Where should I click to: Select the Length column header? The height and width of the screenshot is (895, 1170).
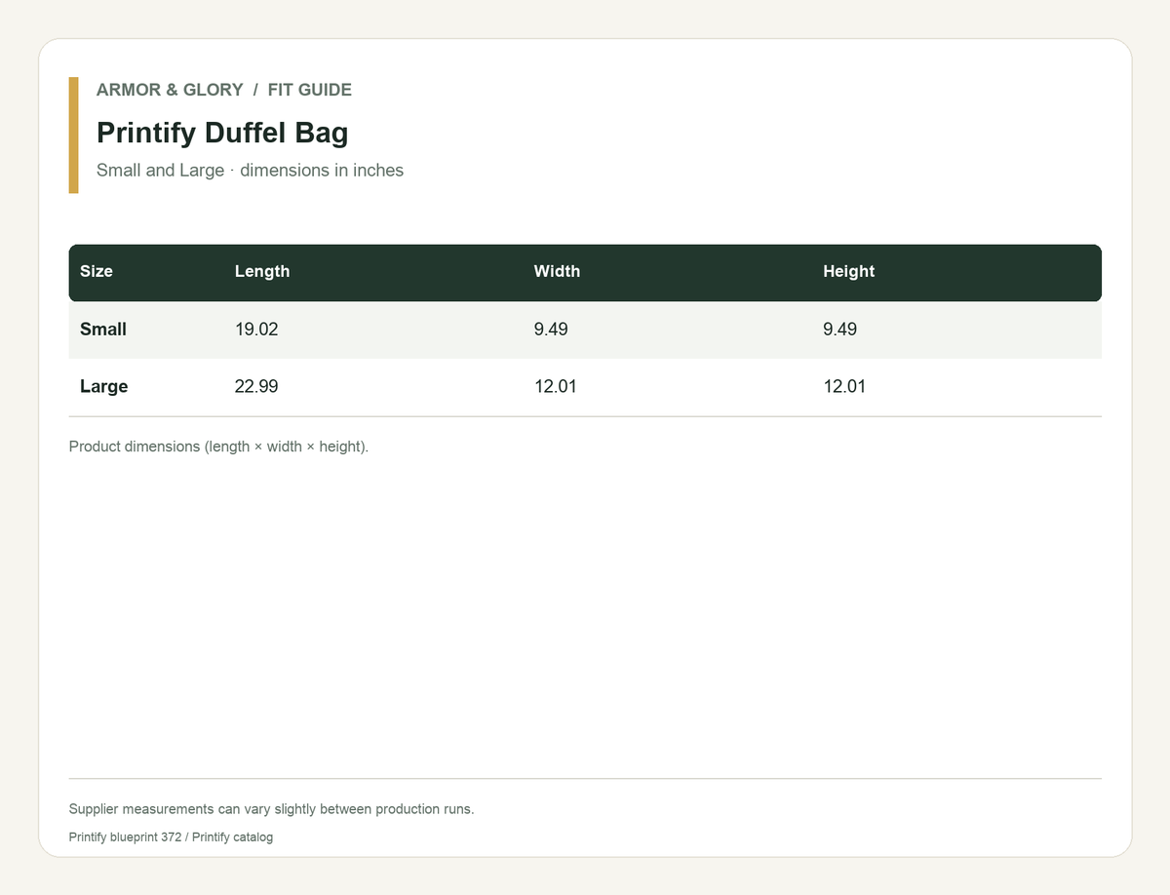coord(262,271)
